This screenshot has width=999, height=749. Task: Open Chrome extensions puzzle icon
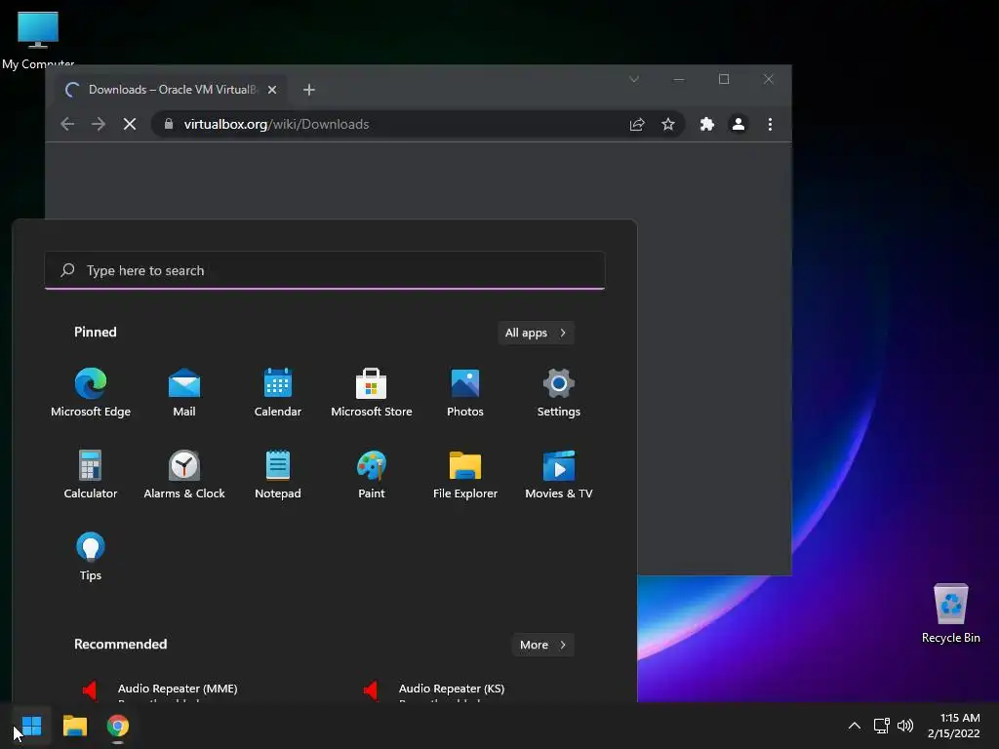[707, 124]
